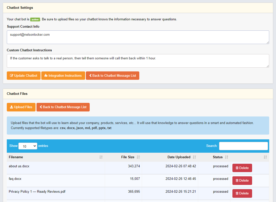The width and height of the screenshot is (276, 202).
Task: Click Back to Chatbot Message List in Chatbot Files
Action: click(x=63, y=107)
